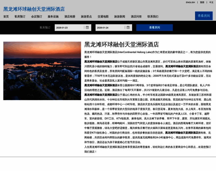Go to the 首页 menu item
Image resolution: width=216 pixels, height=171 pixels.
(x=6, y=17)
